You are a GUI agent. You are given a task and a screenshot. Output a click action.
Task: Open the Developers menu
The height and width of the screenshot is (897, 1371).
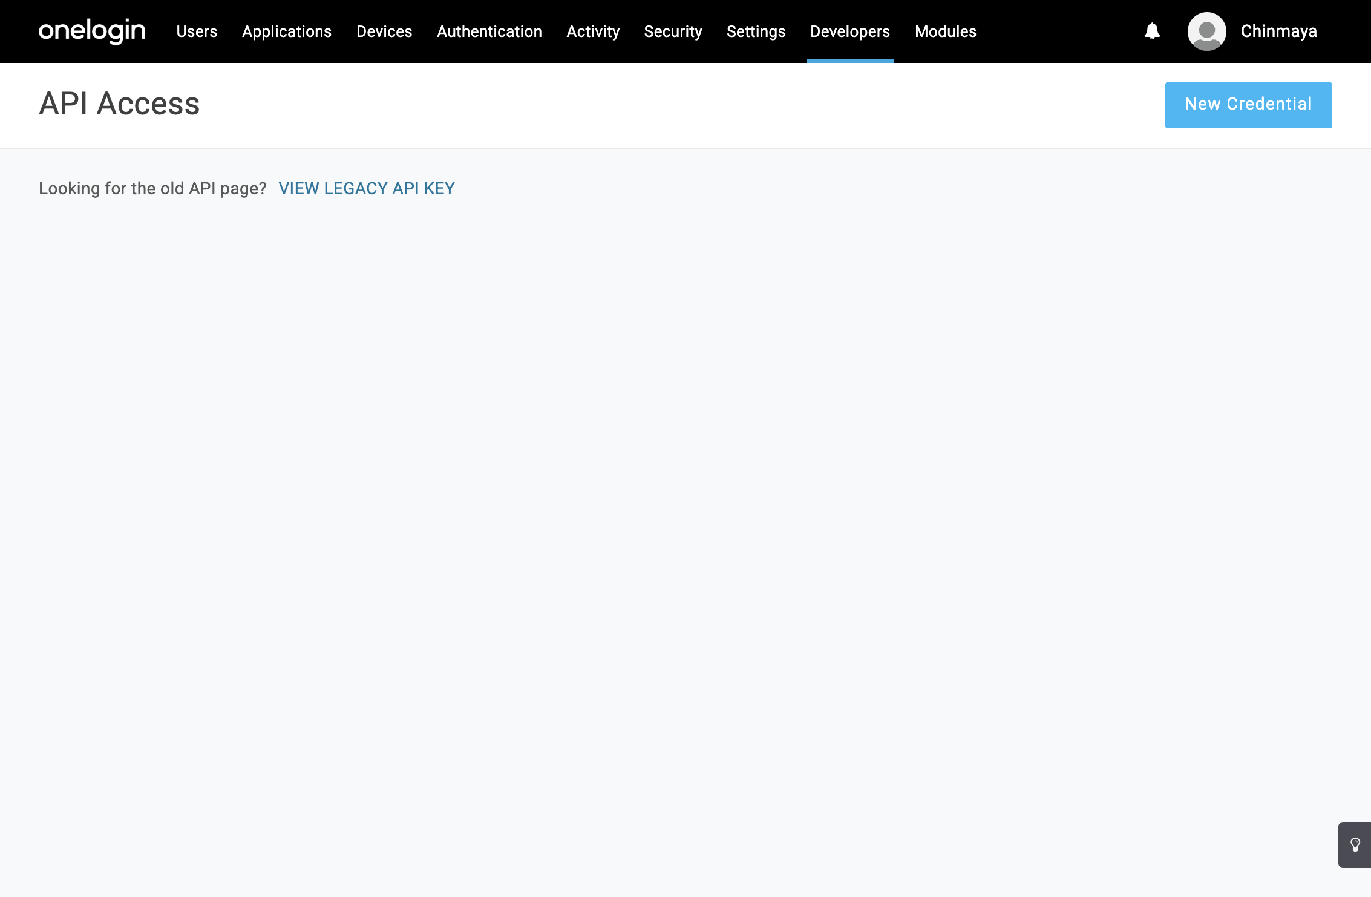849,31
